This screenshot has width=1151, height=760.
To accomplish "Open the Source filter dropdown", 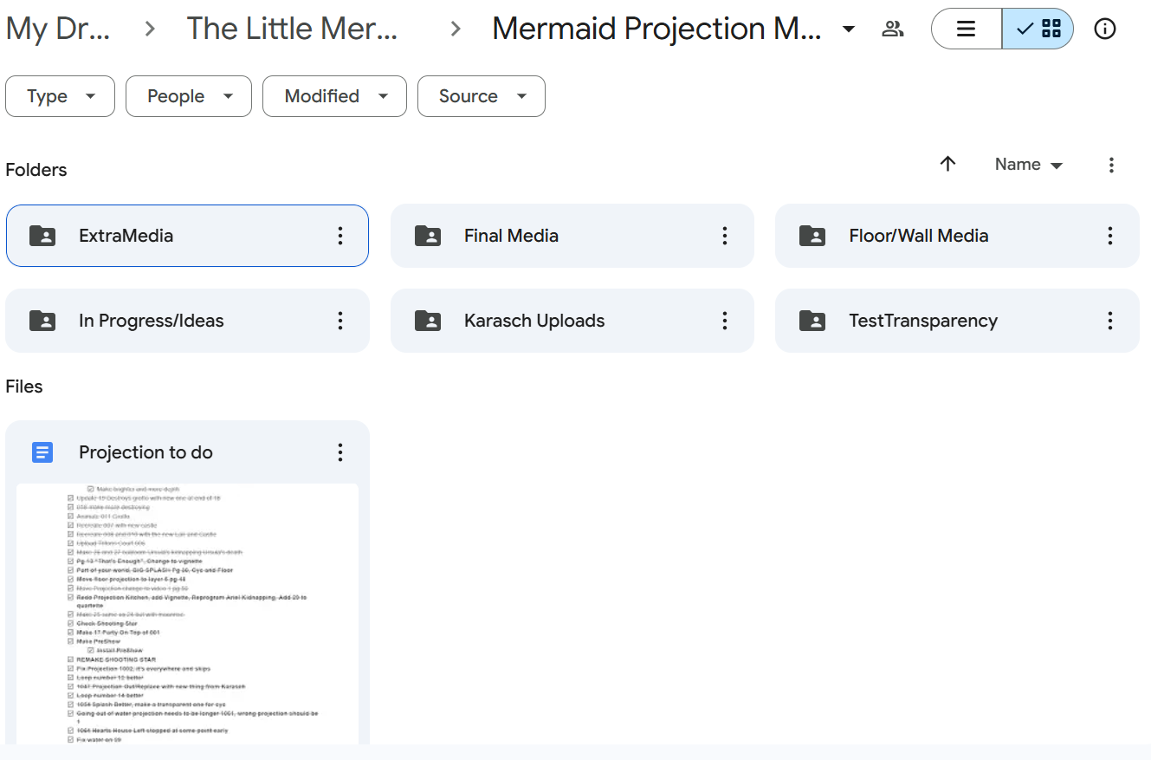I will coord(482,96).
